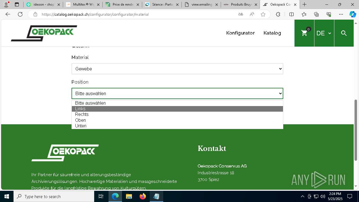Click the Oekopack header logo
The image size is (359, 202).
pyautogui.click(x=44, y=33)
